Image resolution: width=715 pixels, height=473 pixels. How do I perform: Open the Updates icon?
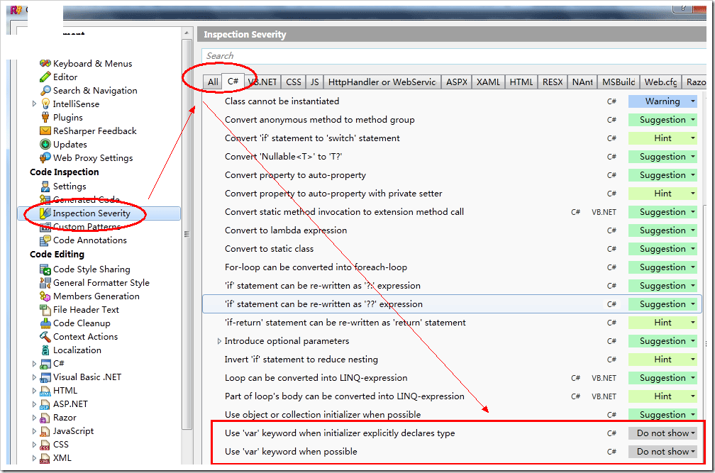[x=45, y=145]
